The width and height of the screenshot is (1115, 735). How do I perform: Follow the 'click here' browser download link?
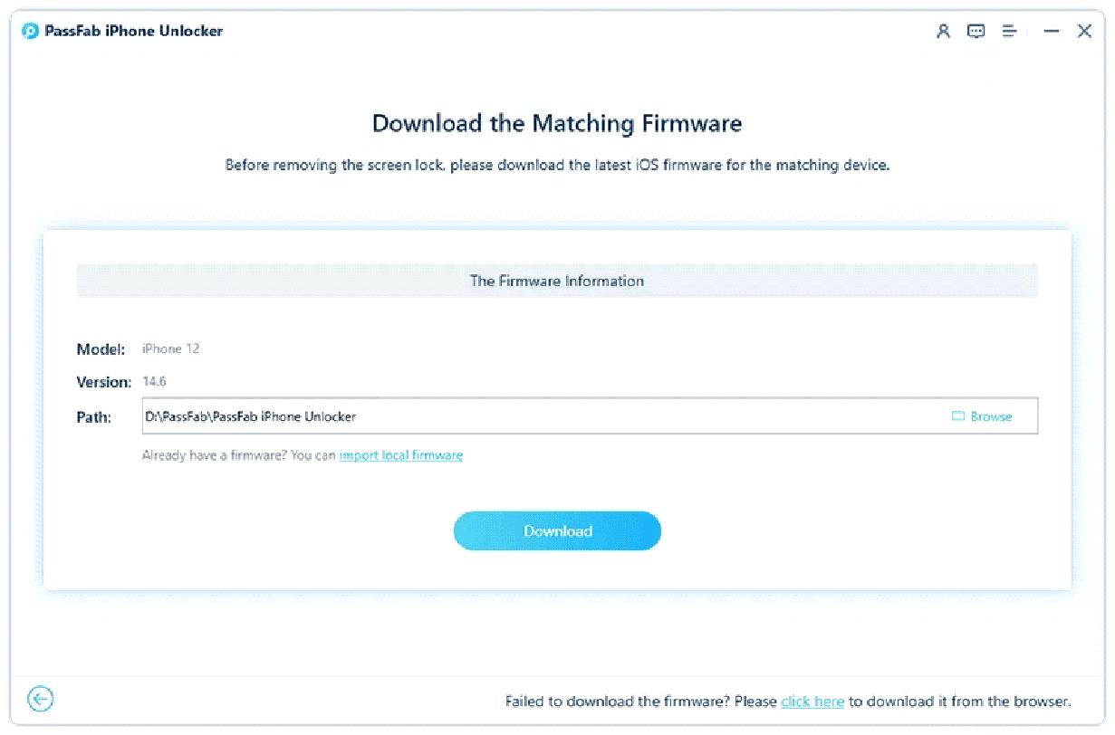(x=812, y=702)
